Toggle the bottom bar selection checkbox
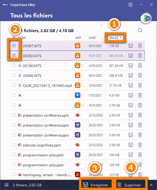 [7, 185]
